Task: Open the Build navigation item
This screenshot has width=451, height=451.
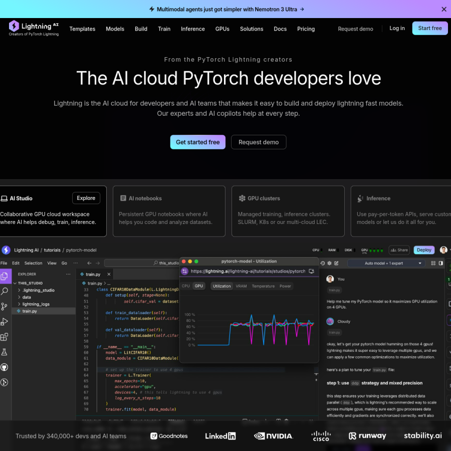Action: coord(141,29)
